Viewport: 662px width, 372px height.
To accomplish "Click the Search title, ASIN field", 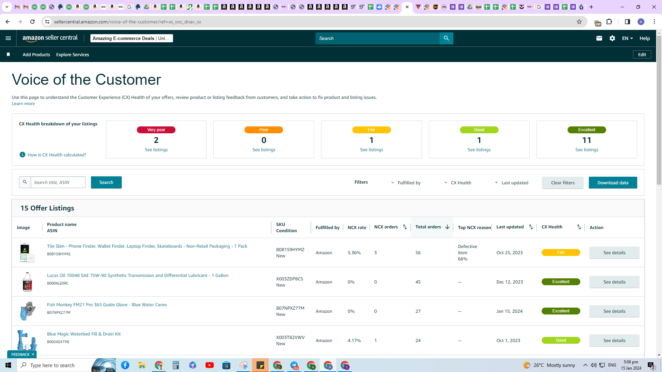I will point(58,182).
